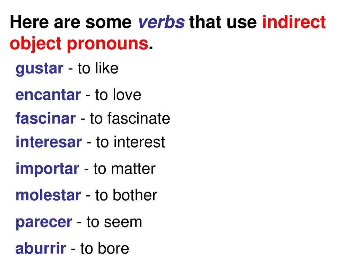Click the translation 'to seem'
355x266 pixels.
pos(114,222)
